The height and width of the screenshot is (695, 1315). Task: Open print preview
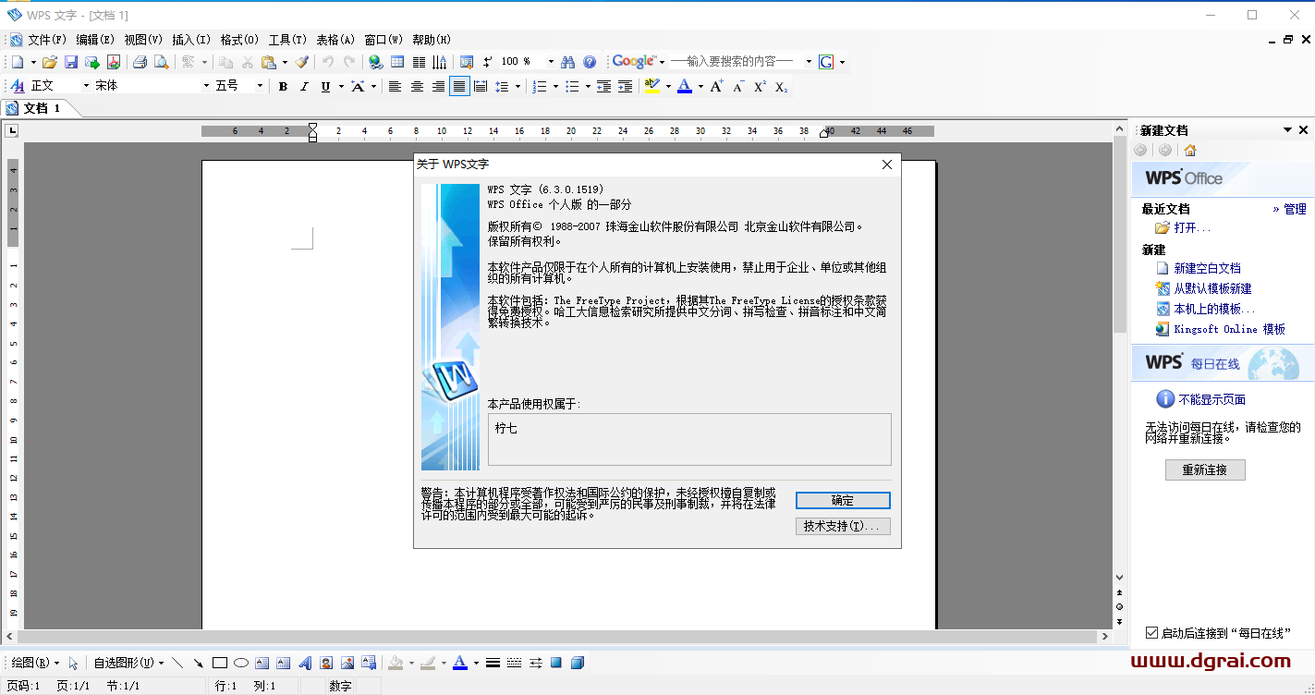[161, 61]
